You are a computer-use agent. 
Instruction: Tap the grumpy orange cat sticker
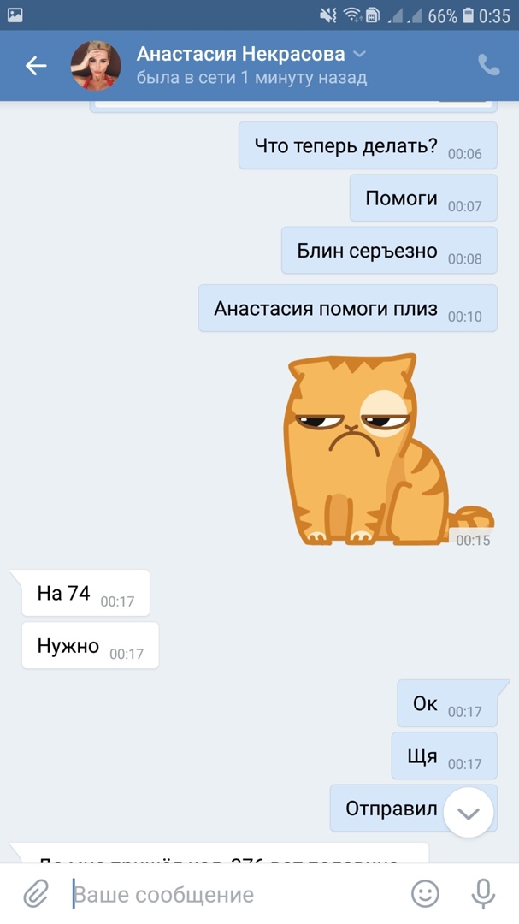[x=389, y=449]
